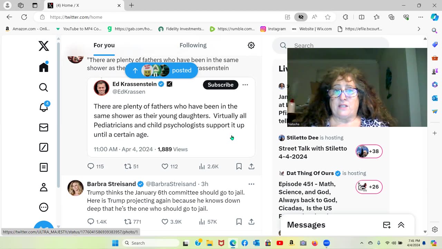Open a new browser tab

coord(132,6)
